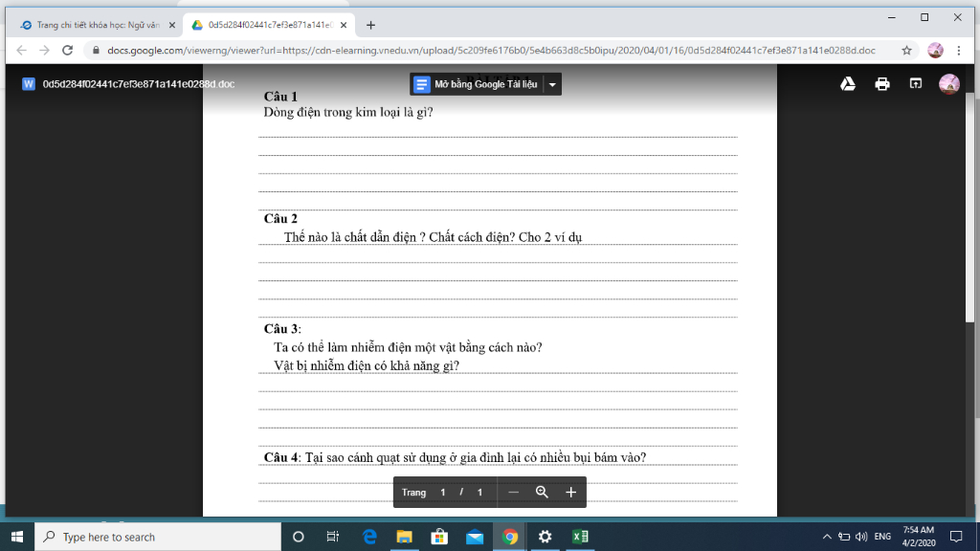Reload the current page

point(68,51)
